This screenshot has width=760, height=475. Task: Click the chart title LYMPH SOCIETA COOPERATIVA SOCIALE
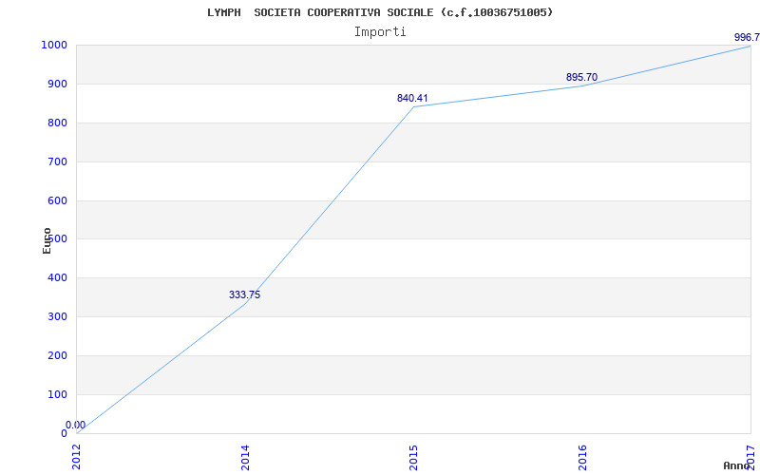pyautogui.click(x=380, y=12)
